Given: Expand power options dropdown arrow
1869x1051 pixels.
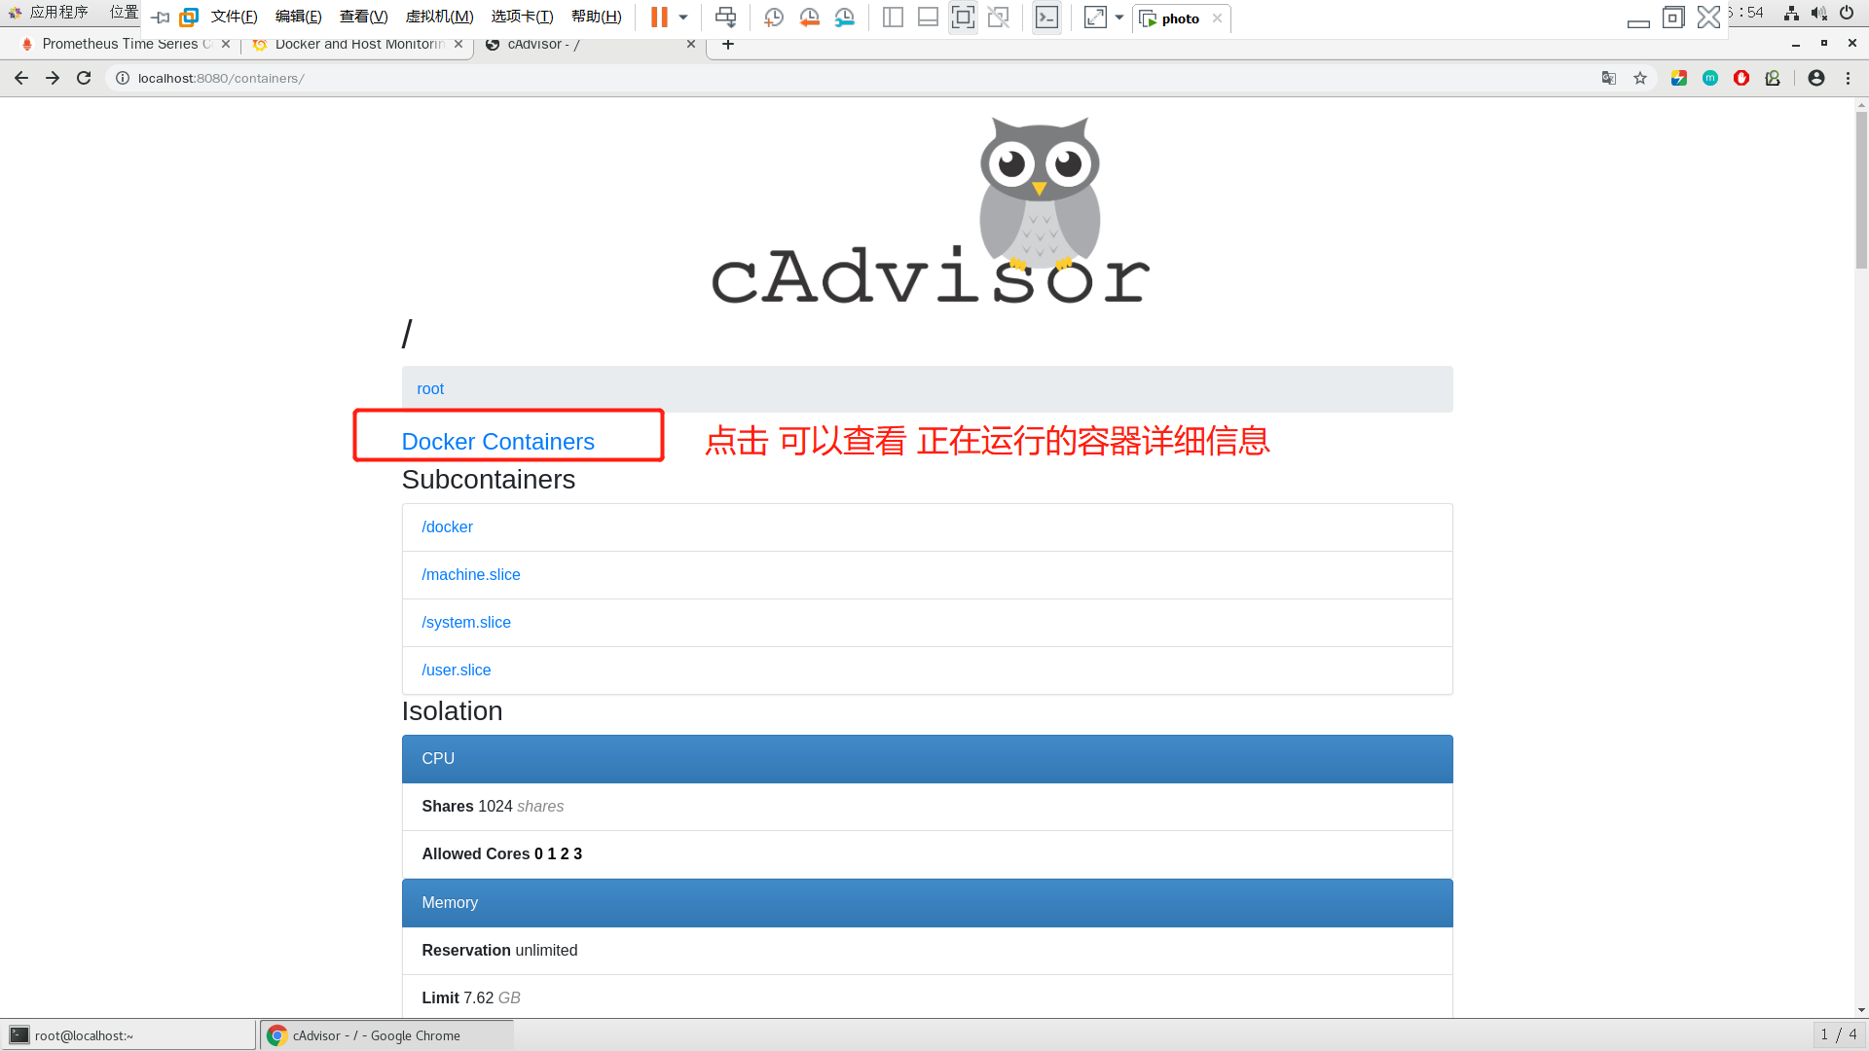Looking at the screenshot, I should pos(683,18).
